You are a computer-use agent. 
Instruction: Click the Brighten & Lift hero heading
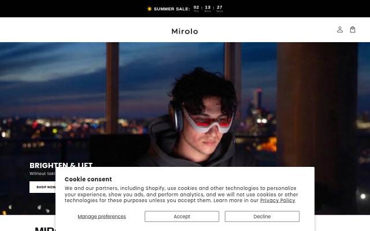[61, 165]
